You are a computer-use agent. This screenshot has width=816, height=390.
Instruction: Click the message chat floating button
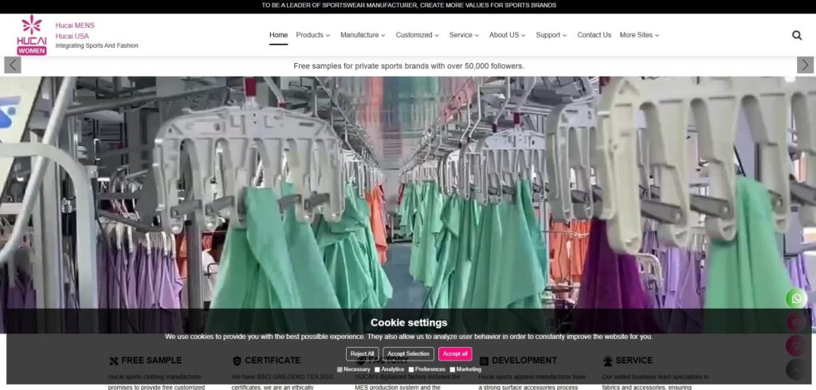[796, 345]
